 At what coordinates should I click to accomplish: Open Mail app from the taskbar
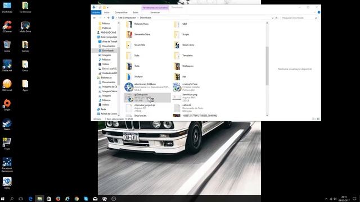coord(95,199)
